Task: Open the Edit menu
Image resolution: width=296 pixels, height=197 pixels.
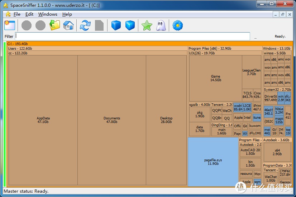Action: click(29, 14)
